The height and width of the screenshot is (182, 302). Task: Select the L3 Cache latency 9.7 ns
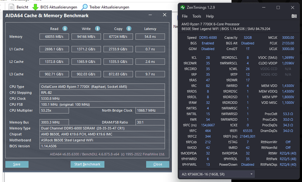point(150,74)
